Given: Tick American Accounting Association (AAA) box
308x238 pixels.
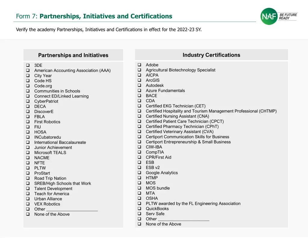Looking at the screenshot, I should pyautogui.click(x=28, y=70).
